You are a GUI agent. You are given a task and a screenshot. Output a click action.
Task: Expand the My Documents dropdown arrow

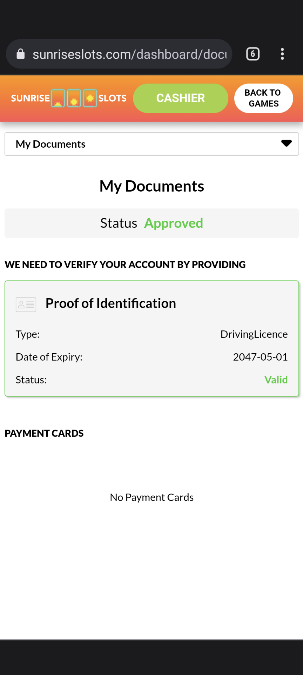[x=287, y=143]
